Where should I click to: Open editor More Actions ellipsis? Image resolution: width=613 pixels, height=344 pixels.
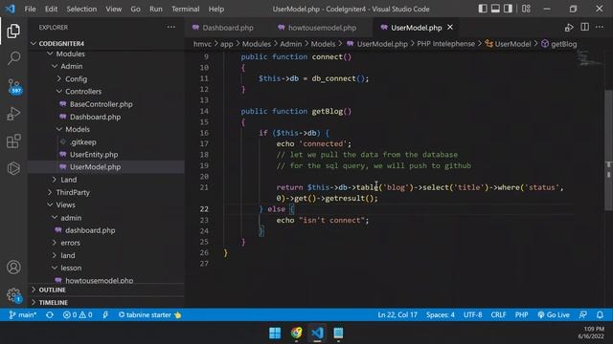[600, 27]
